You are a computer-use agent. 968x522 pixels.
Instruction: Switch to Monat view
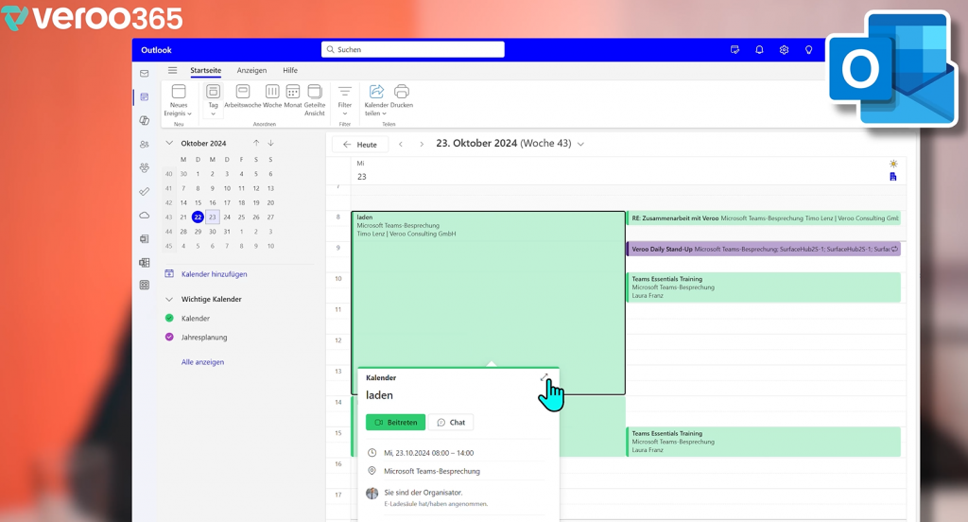[293, 96]
